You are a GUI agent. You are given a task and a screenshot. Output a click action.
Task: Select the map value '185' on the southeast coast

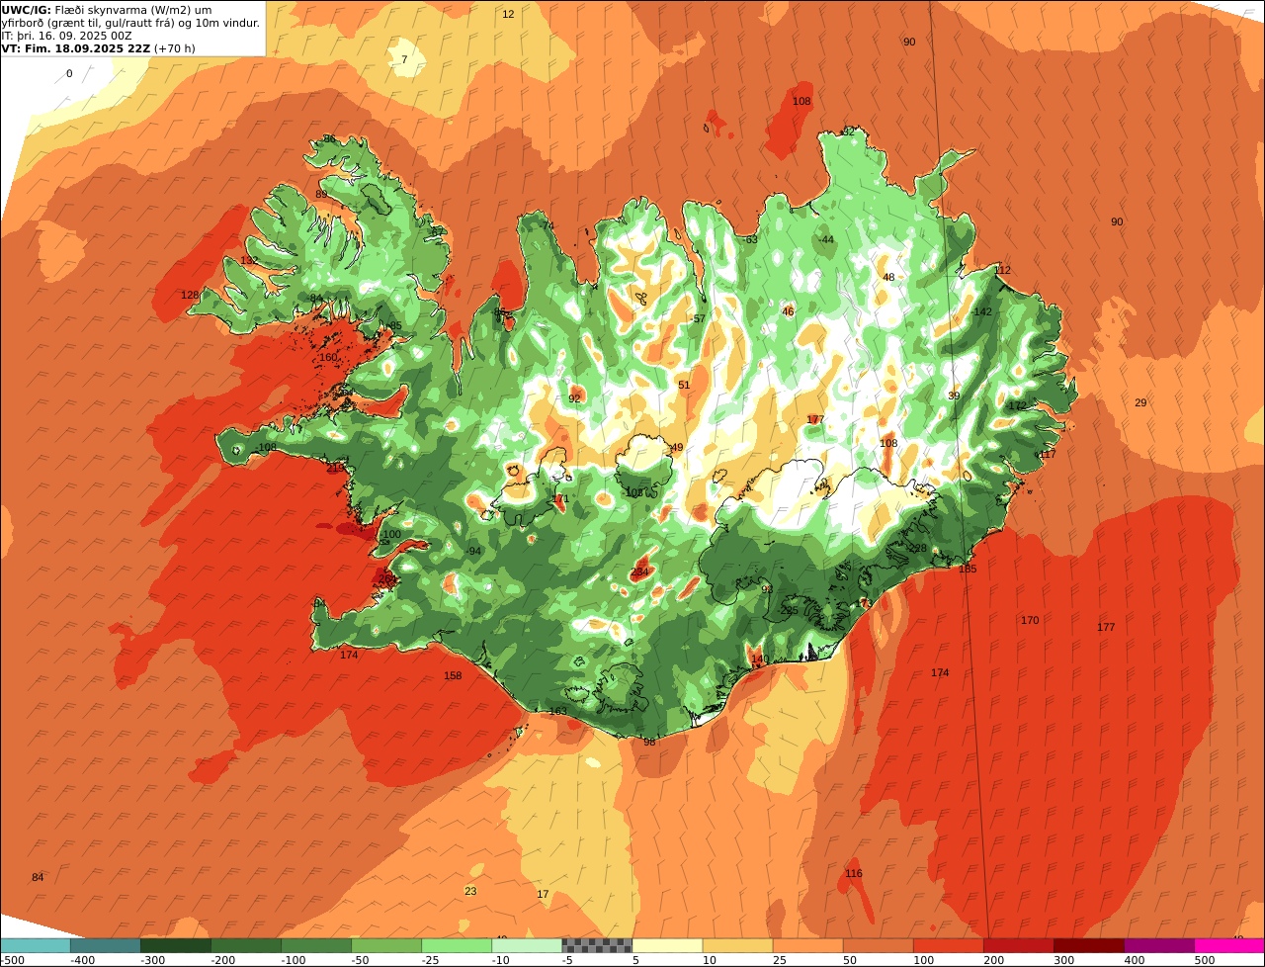[968, 570]
